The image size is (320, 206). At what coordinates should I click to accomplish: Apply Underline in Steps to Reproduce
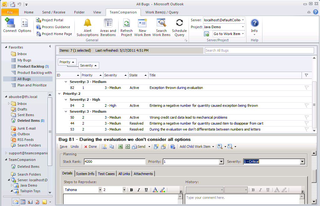pyautogui.click(x=146, y=190)
